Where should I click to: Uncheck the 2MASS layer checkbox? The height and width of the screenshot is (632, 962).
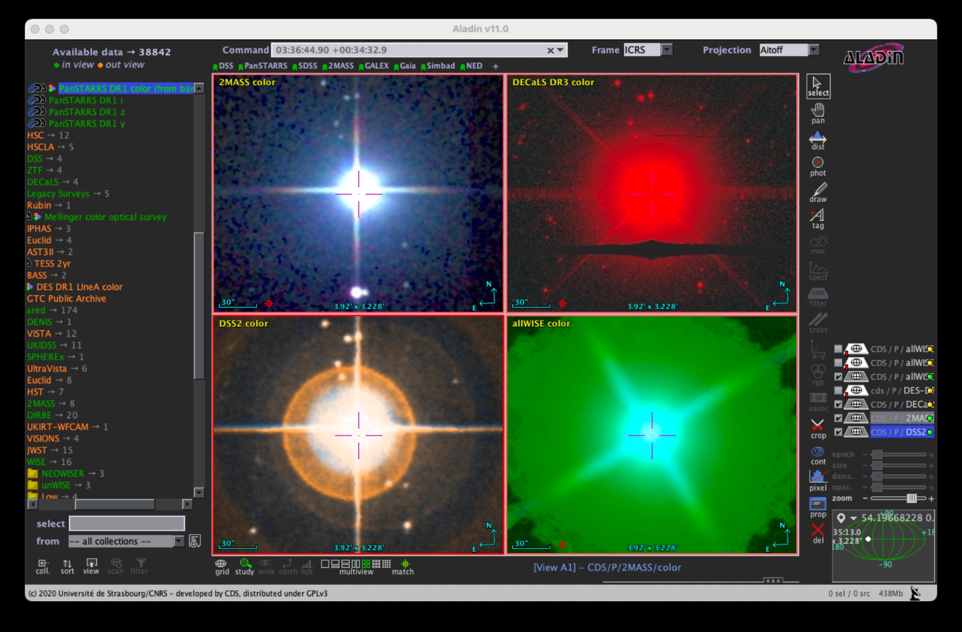pyautogui.click(x=838, y=418)
